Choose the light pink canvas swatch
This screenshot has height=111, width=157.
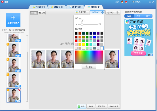76,44
